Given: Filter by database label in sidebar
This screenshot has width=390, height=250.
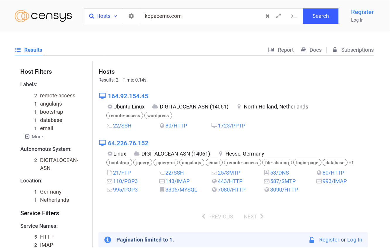Looking at the screenshot, I should point(51,120).
